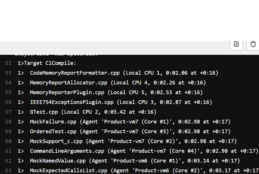Click line number 54 in the gutter

(9, 83)
